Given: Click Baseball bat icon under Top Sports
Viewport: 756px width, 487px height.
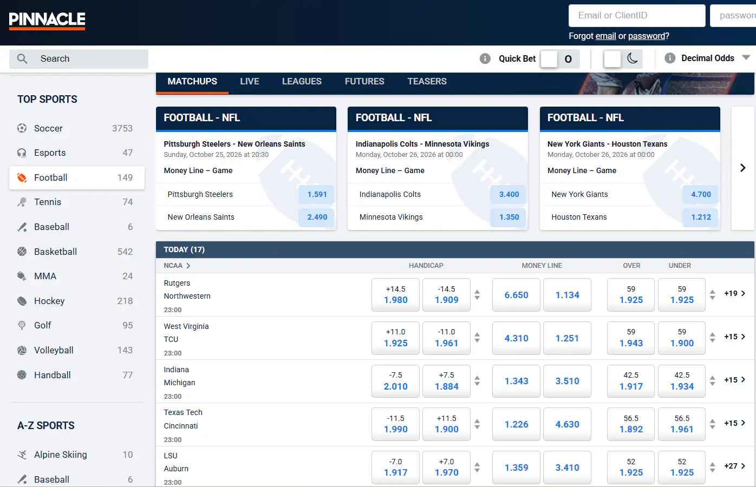Looking at the screenshot, I should [x=22, y=227].
